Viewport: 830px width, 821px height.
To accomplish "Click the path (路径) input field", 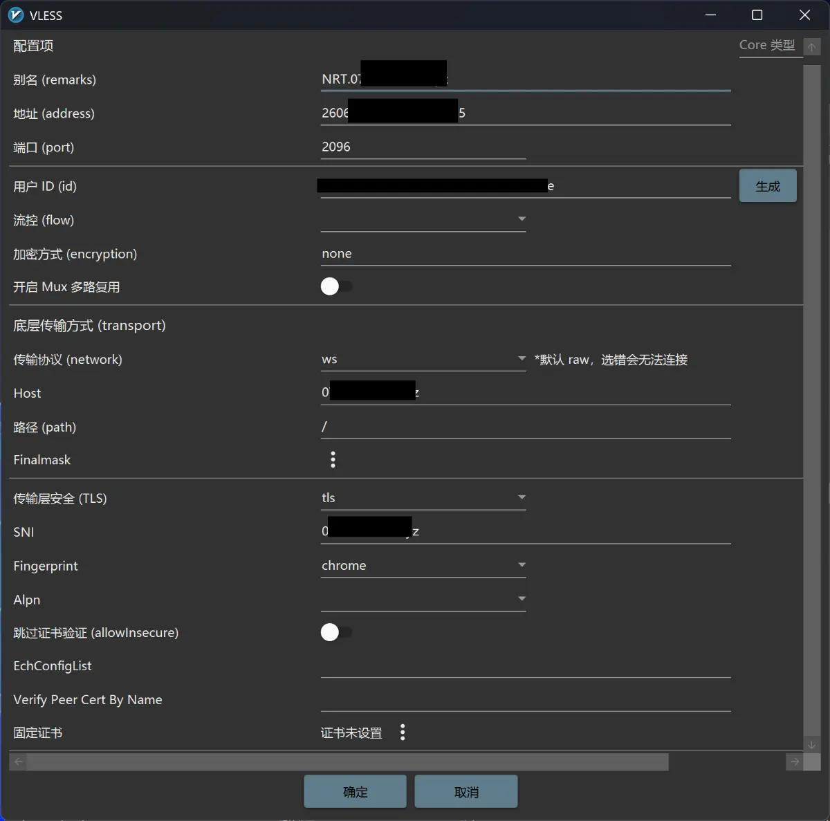I will tap(526, 427).
